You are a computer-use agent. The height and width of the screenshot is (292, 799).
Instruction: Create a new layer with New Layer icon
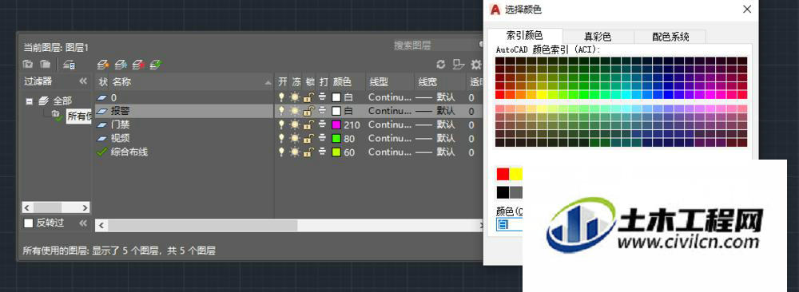pos(103,65)
